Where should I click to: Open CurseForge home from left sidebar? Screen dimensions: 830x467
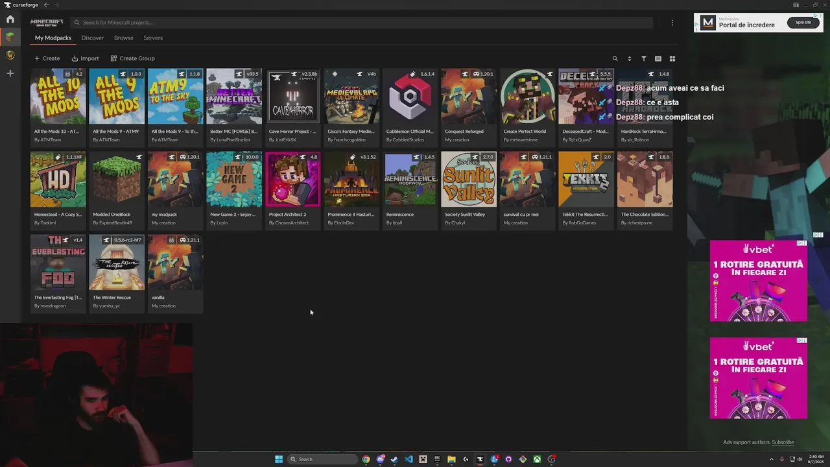point(10,19)
